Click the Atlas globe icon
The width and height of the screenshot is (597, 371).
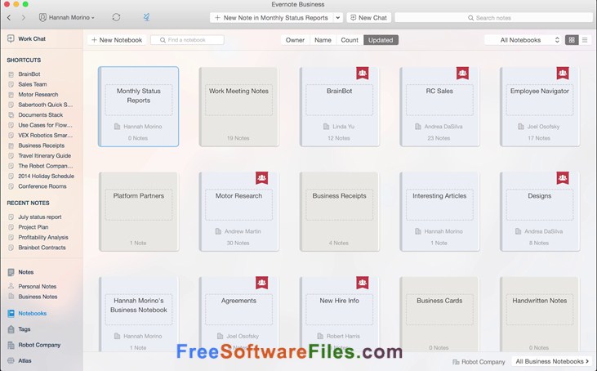click(x=11, y=360)
